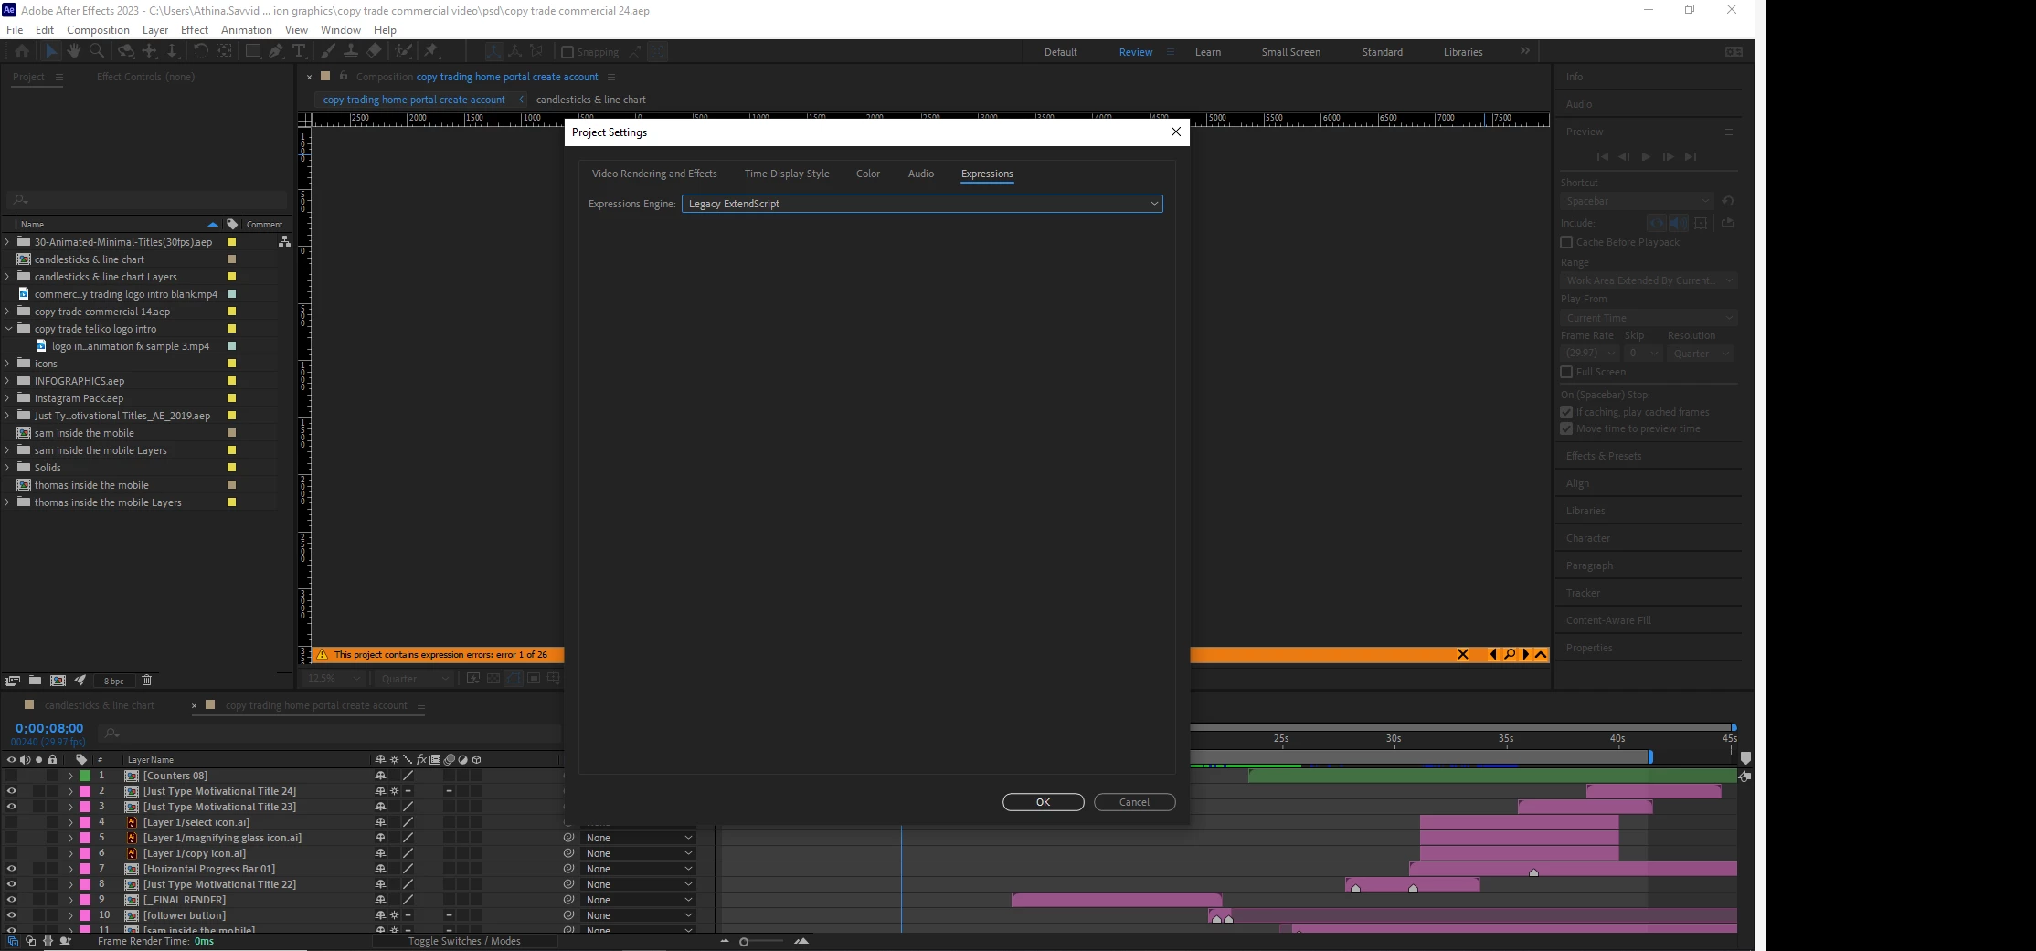The width and height of the screenshot is (2036, 951).
Task: Open parent dropdown for _FINAL RENDER layer
Action: [x=639, y=900]
